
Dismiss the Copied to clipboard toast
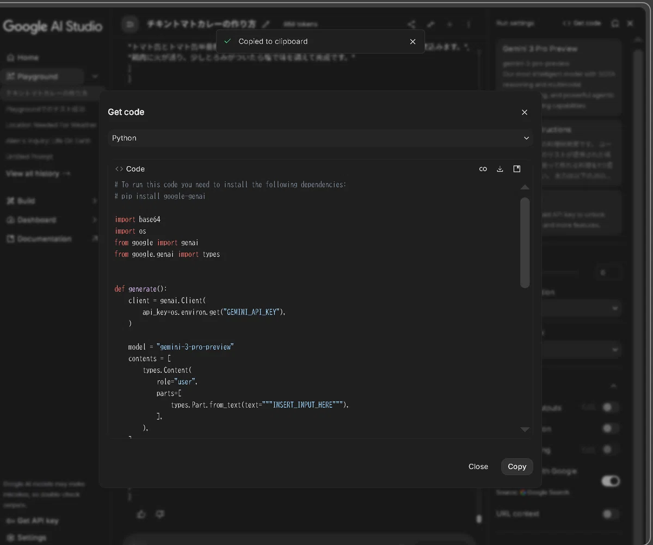tap(412, 41)
